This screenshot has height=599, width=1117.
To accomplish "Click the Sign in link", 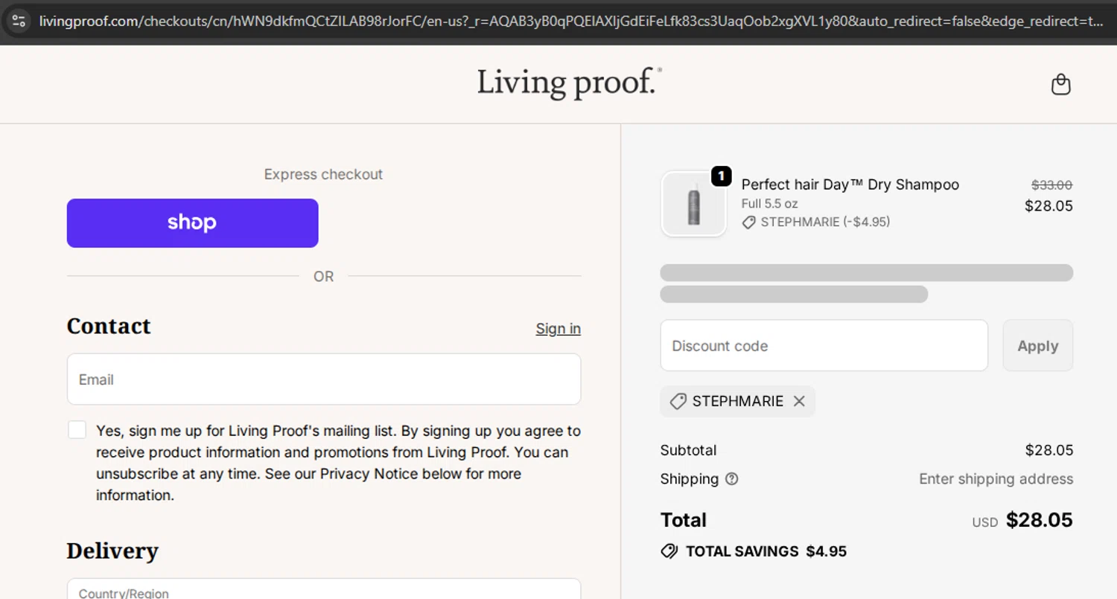I will [558, 329].
